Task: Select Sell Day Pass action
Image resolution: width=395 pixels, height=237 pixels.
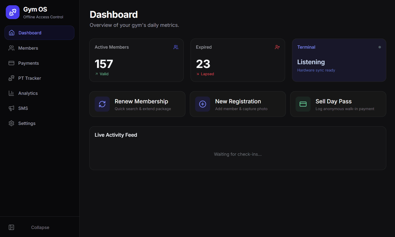Action: click(338, 104)
